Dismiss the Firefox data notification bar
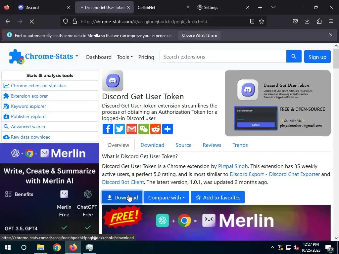The height and width of the screenshot is (254, 339). [x=331, y=35]
